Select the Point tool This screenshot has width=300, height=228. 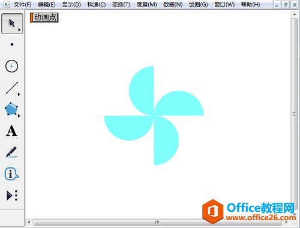(x=12, y=44)
